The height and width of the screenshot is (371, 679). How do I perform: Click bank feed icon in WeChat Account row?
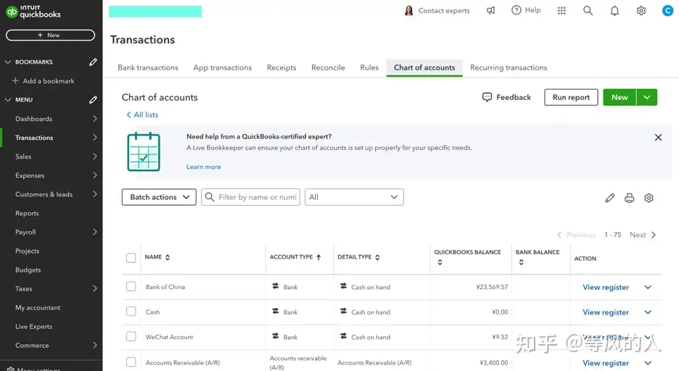click(x=276, y=336)
